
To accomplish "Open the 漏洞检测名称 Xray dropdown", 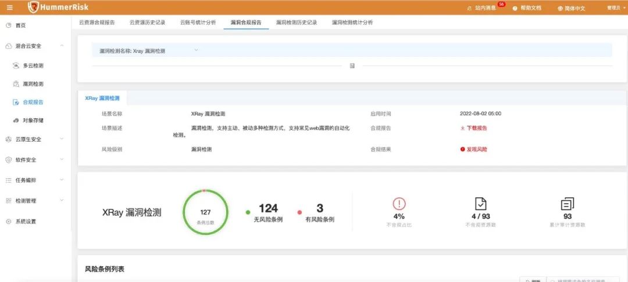I will (149, 50).
